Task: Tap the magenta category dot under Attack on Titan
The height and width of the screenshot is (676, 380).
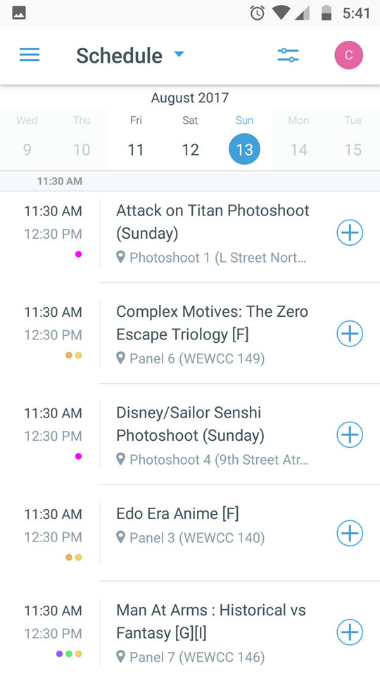Action: (78, 254)
